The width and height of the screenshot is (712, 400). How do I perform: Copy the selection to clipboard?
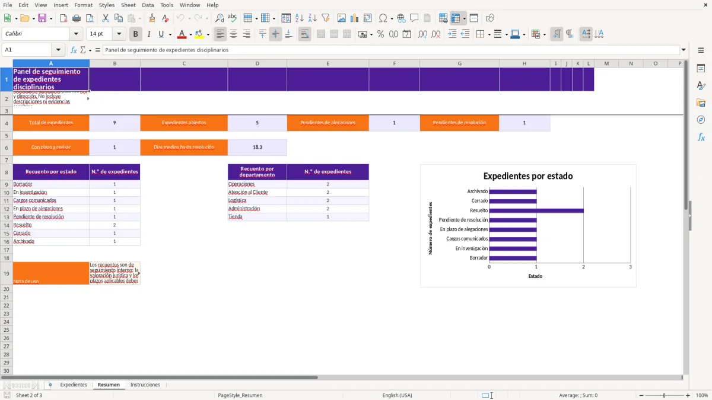[x=118, y=18]
